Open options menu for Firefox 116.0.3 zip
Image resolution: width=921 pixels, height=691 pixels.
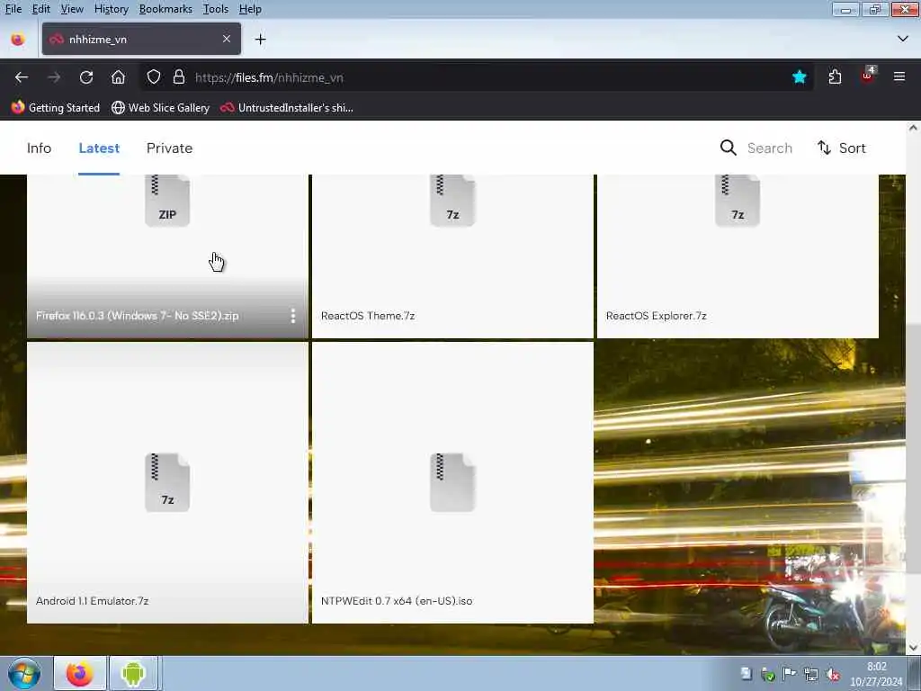coord(292,316)
